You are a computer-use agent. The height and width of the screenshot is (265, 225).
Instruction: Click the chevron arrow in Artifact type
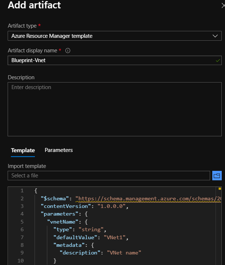tap(215, 36)
